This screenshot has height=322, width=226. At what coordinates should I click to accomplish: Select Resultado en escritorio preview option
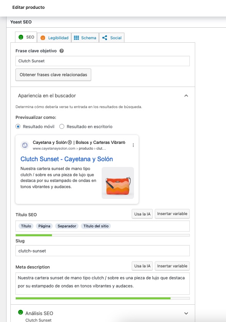pyautogui.click(x=62, y=127)
